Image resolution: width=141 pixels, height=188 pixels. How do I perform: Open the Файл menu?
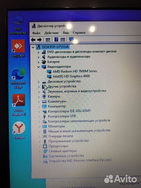coord(36,33)
